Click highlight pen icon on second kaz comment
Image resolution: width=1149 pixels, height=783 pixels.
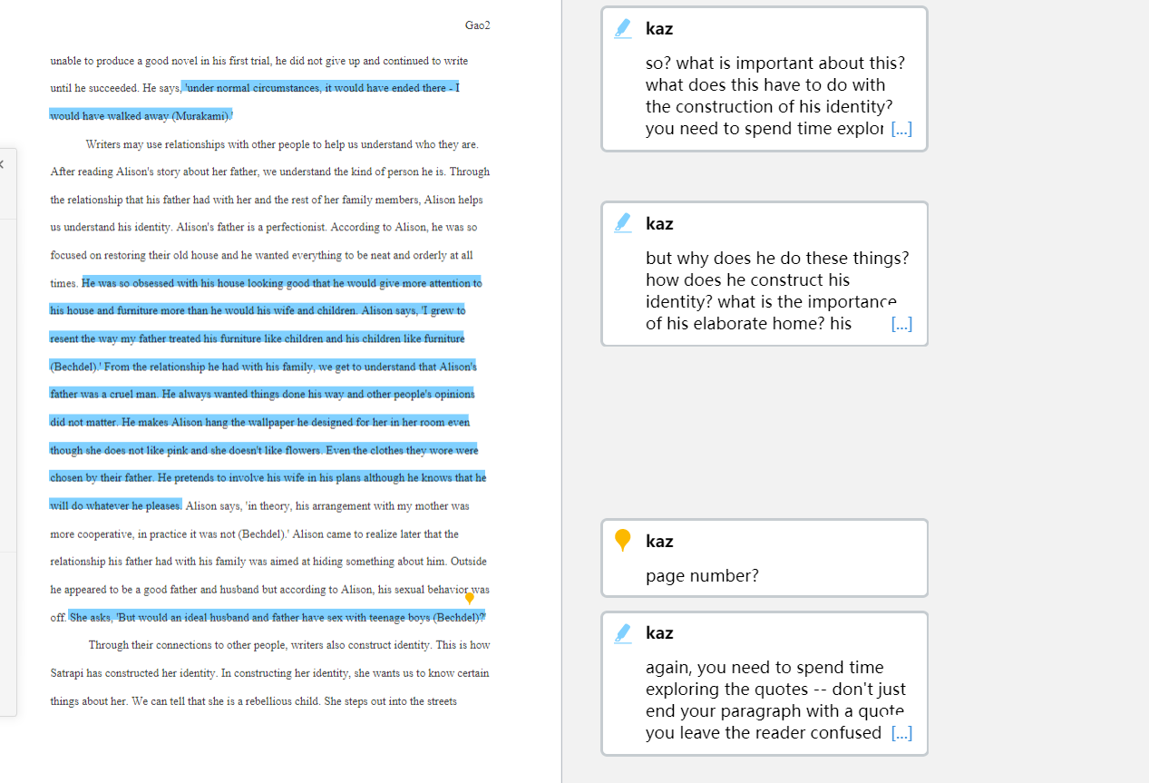[623, 223]
